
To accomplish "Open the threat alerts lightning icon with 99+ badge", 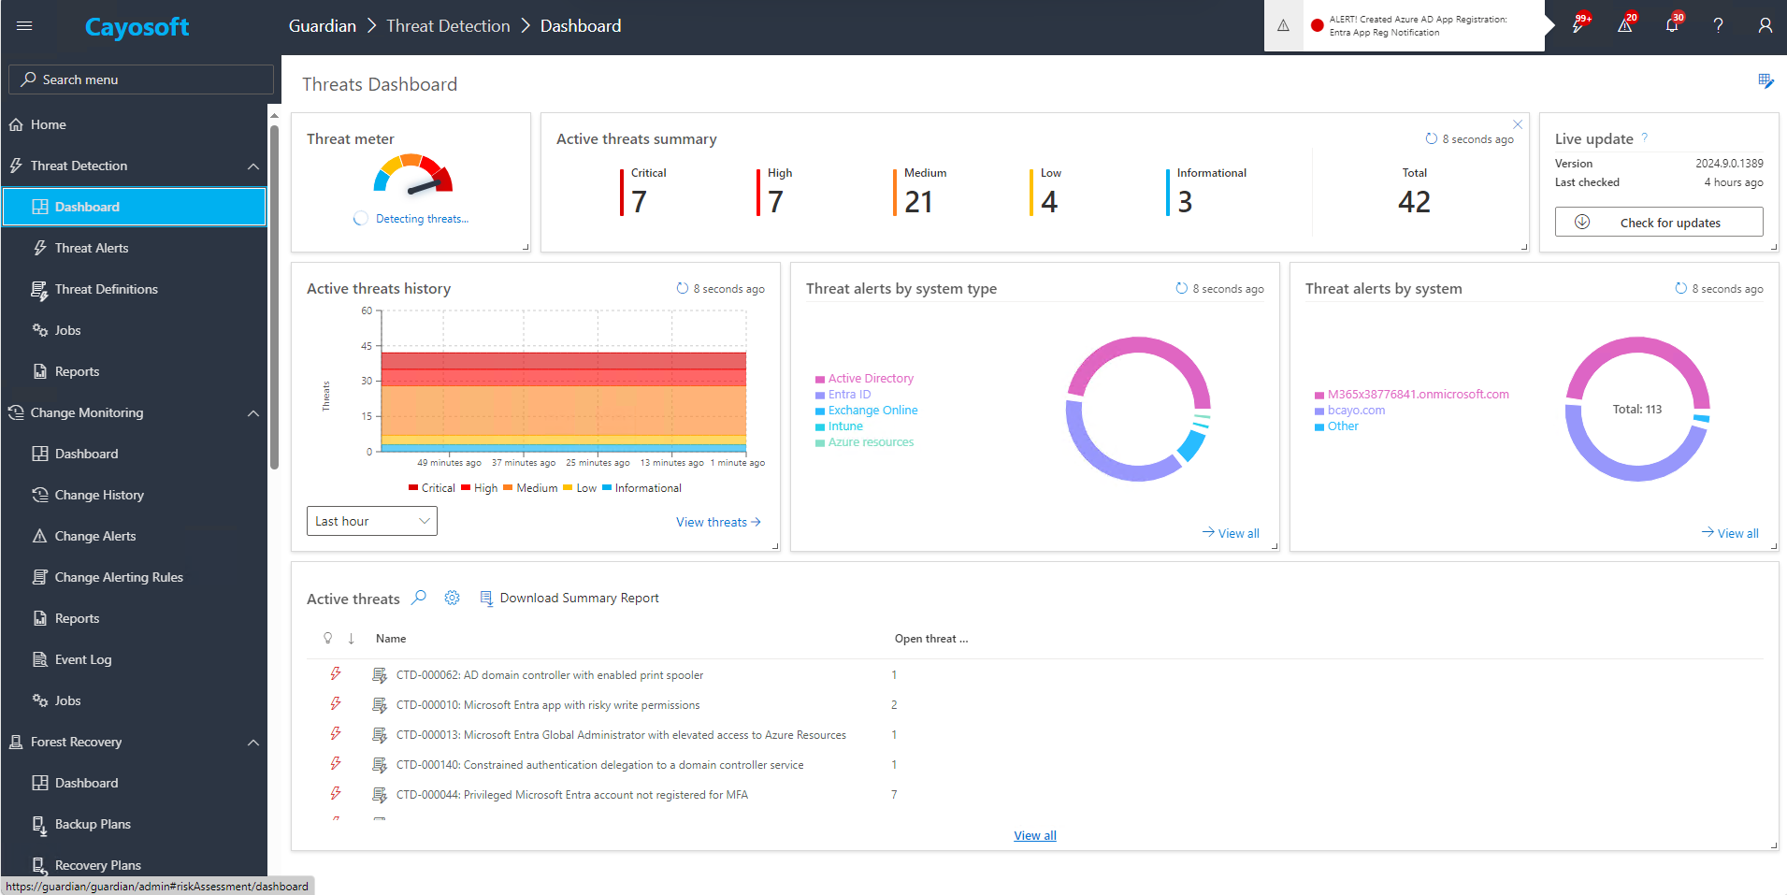I will 1578,25.
